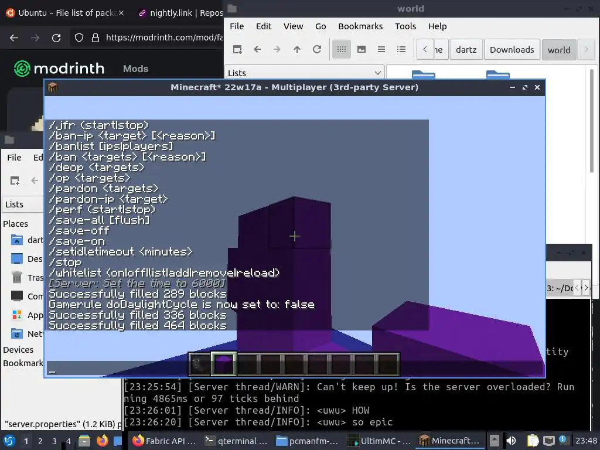This screenshot has width=600, height=450.
Task: Switch to Fabric API Firefox taskbar entry
Action: (164, 441)
